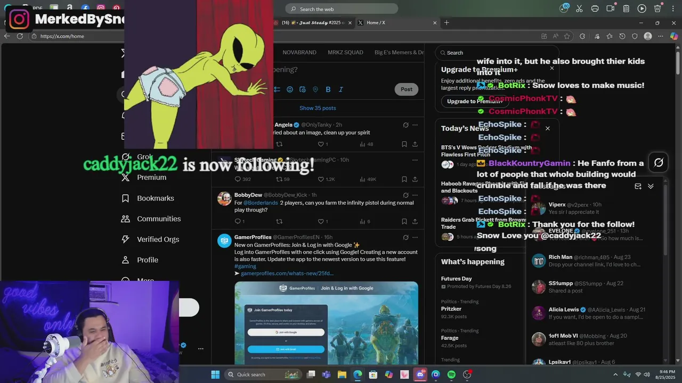This screenshot has height=383, width=682.
Task: Open browser history icon
Action: (x=622, y=36)
